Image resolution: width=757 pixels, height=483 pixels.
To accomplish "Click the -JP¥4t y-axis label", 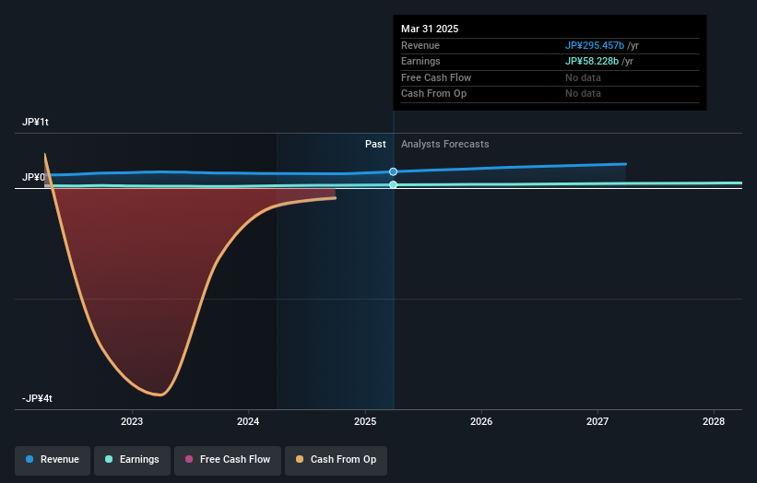I will (37, 398).
